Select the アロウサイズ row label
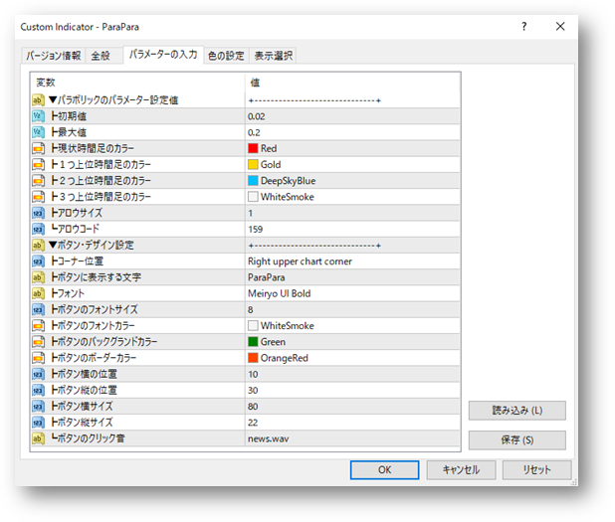The height and width of the screenshot is (522, 615). pos(77,213)
